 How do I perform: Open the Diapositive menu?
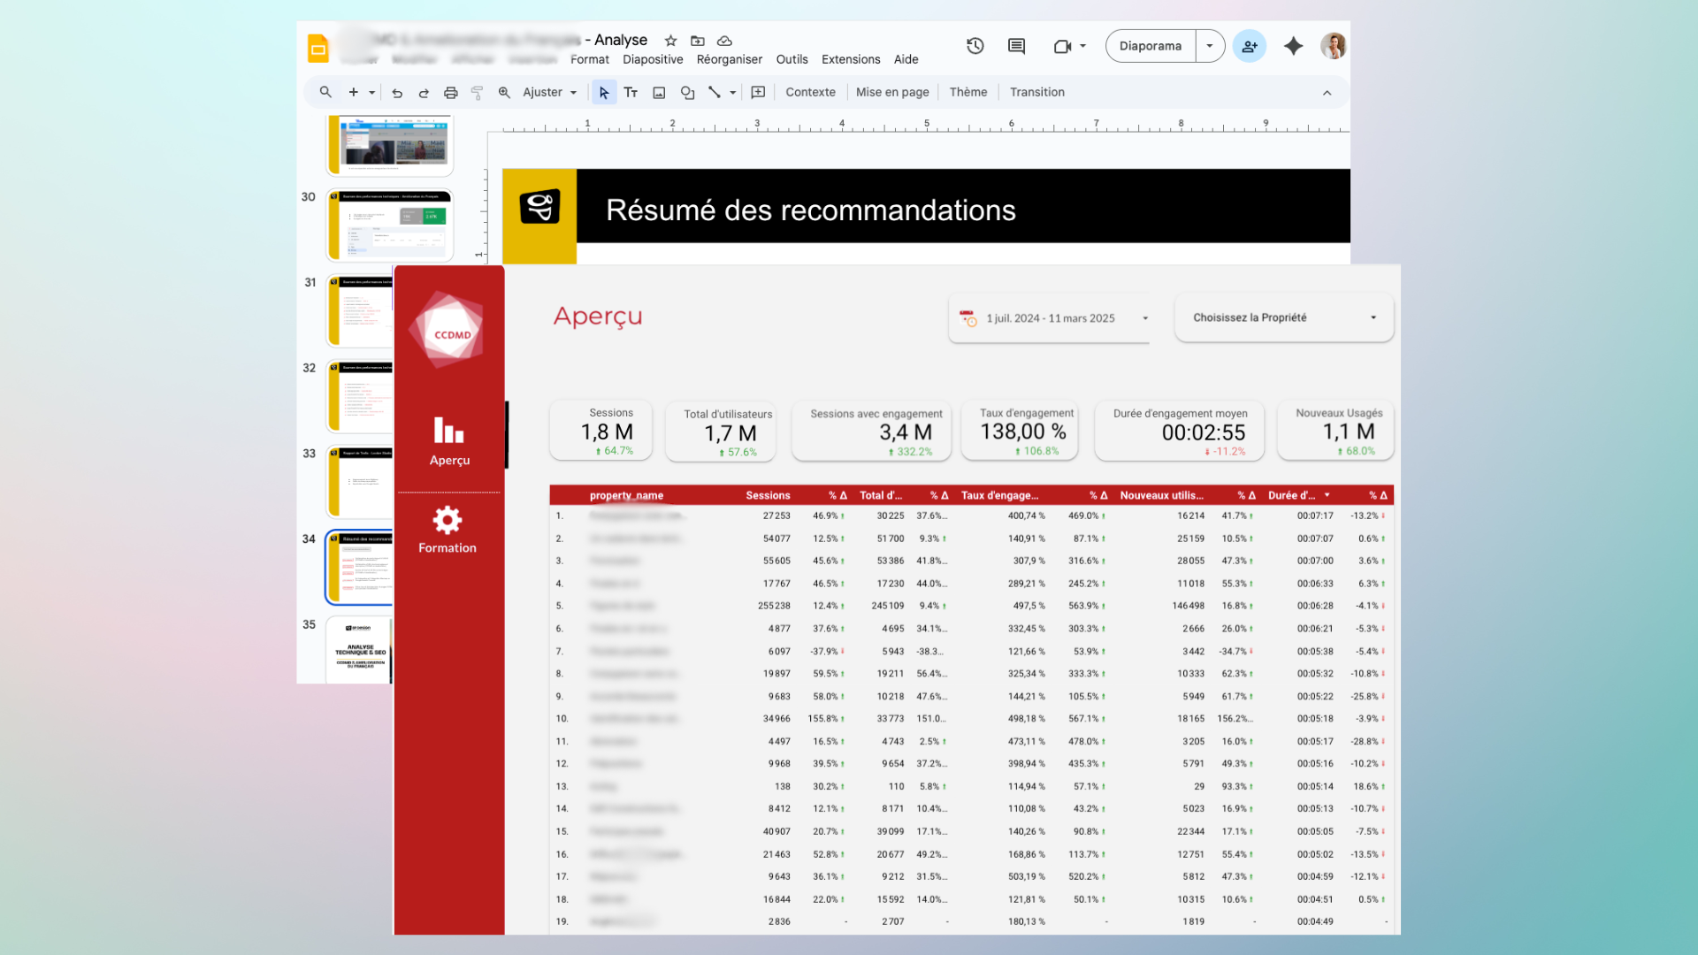point(652,59)
